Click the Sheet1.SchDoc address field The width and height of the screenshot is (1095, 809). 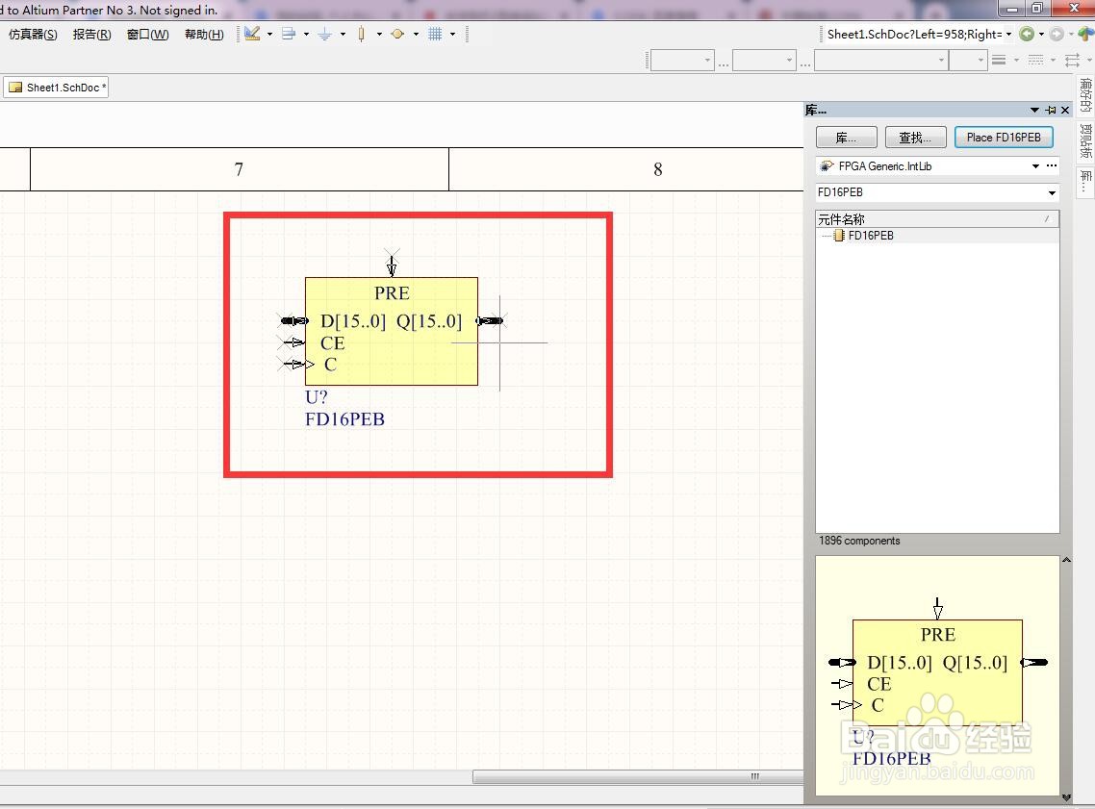point(913,35)
